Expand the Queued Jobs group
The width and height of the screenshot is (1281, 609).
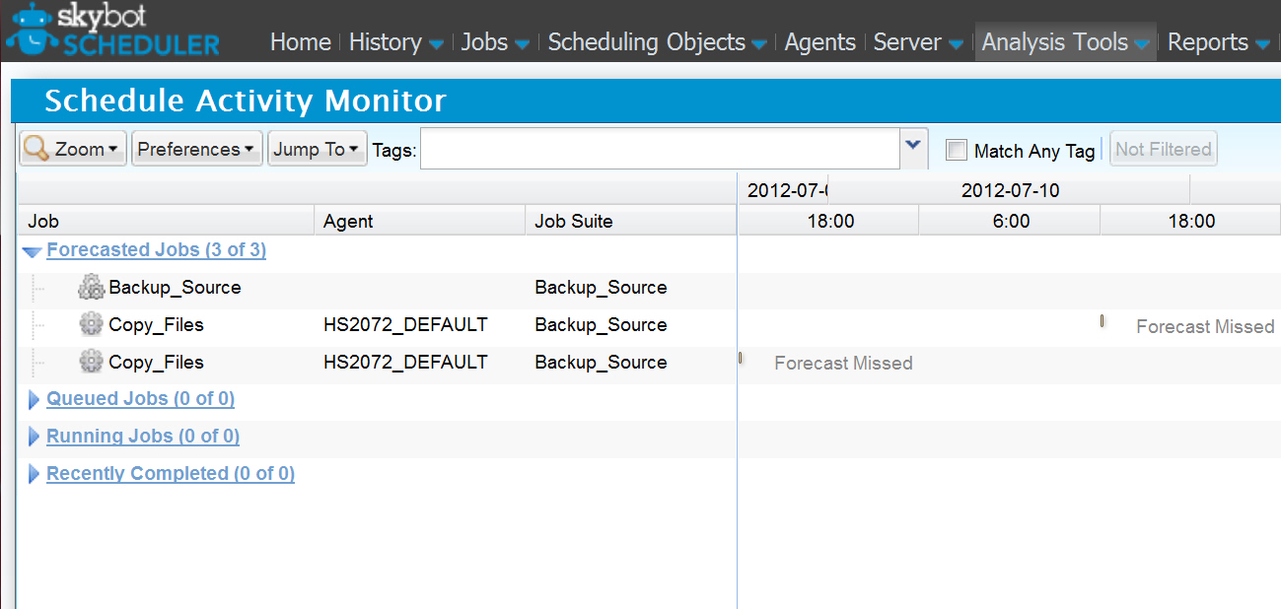click(34, 400)
